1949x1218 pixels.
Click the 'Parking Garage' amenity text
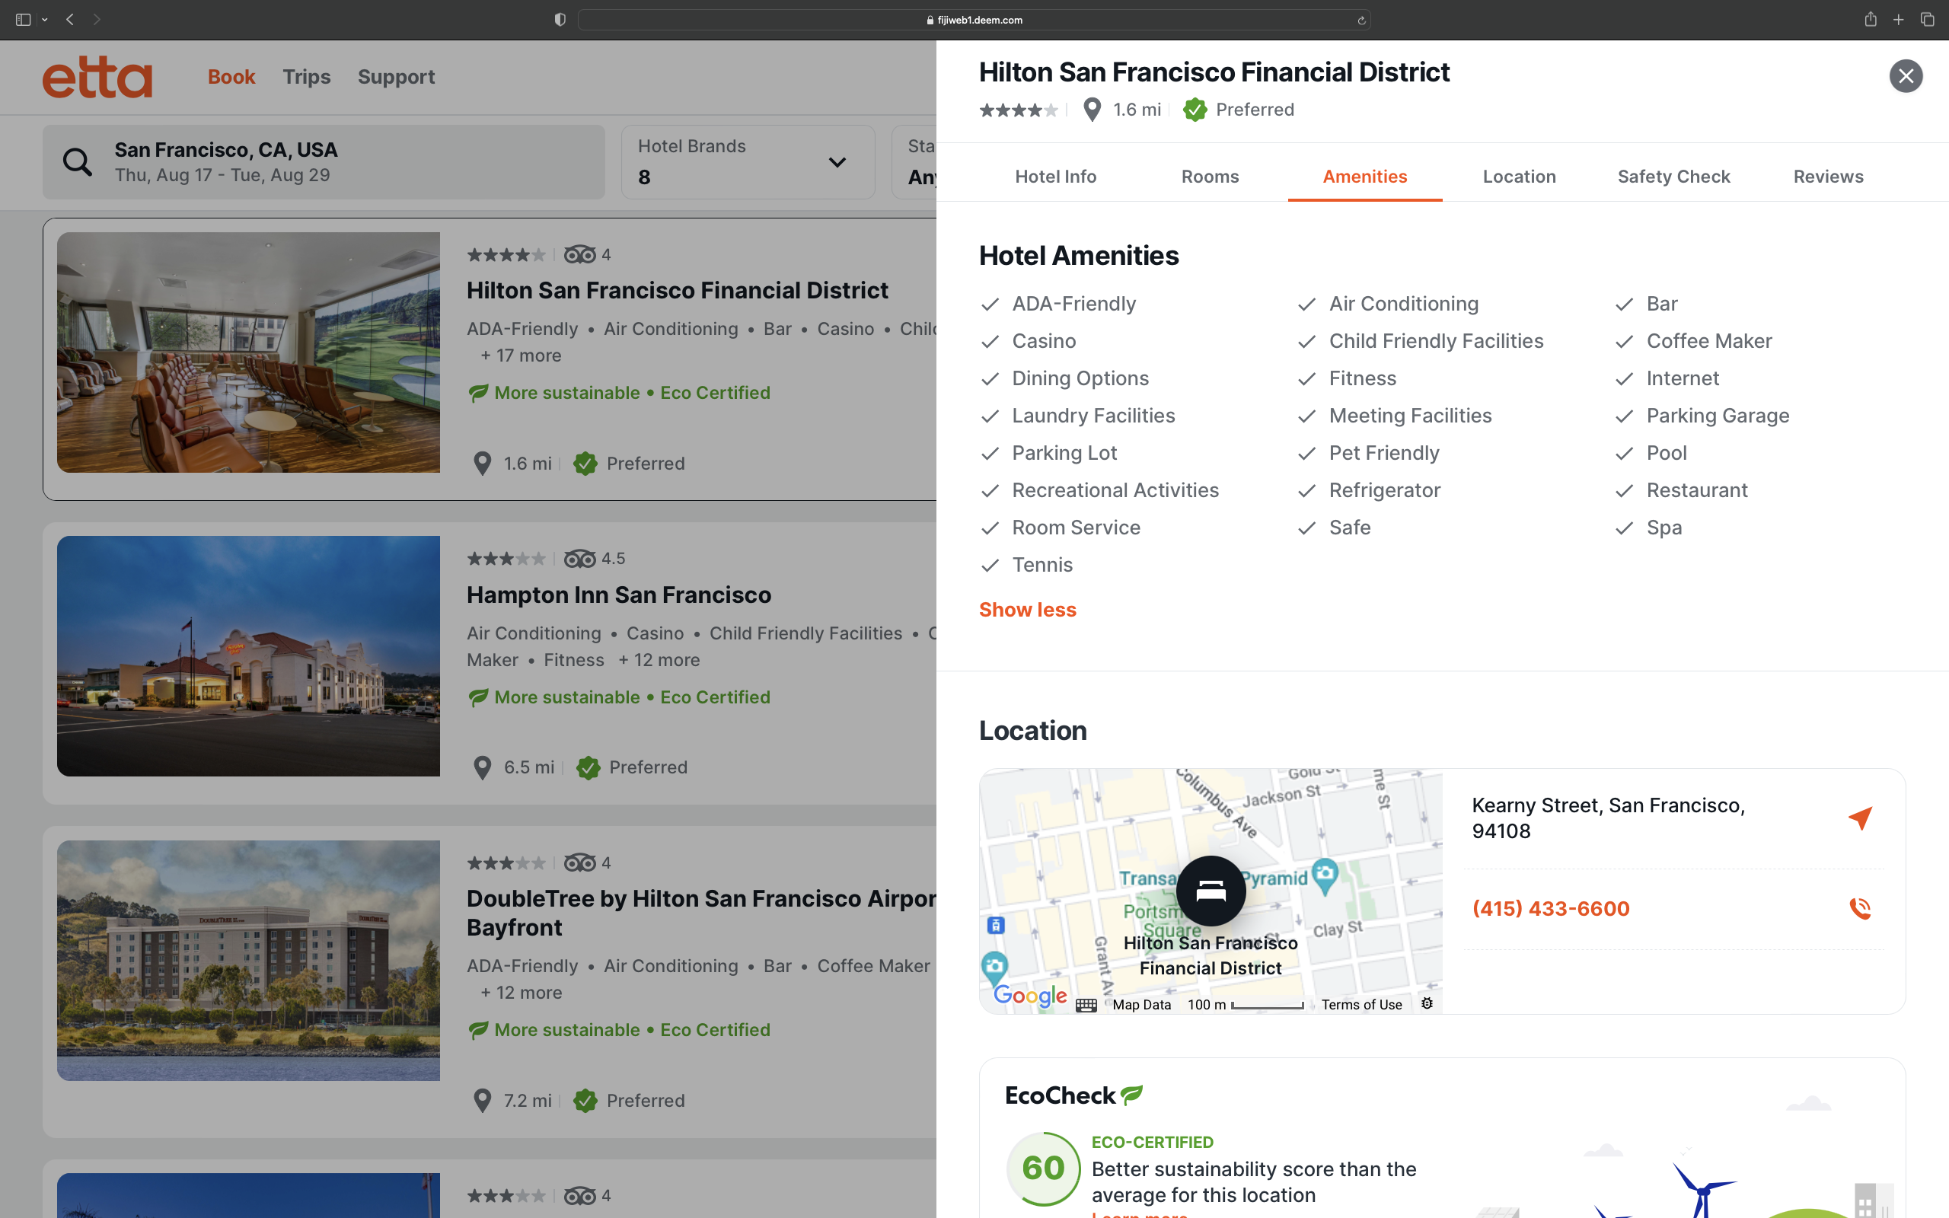[1717, 416]
